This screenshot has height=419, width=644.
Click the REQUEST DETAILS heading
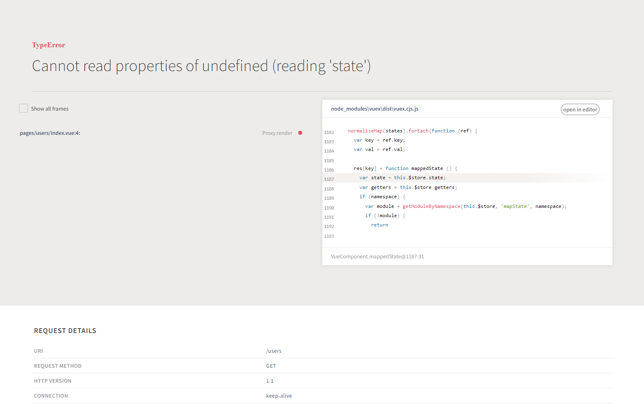65,331
